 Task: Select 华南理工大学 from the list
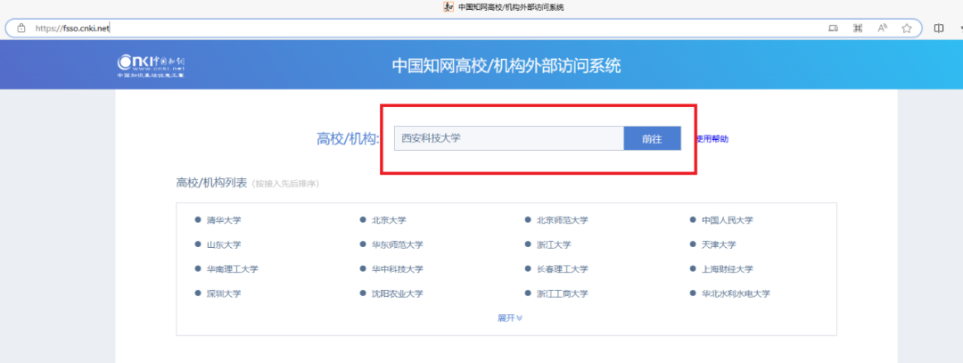coord(232,269)
